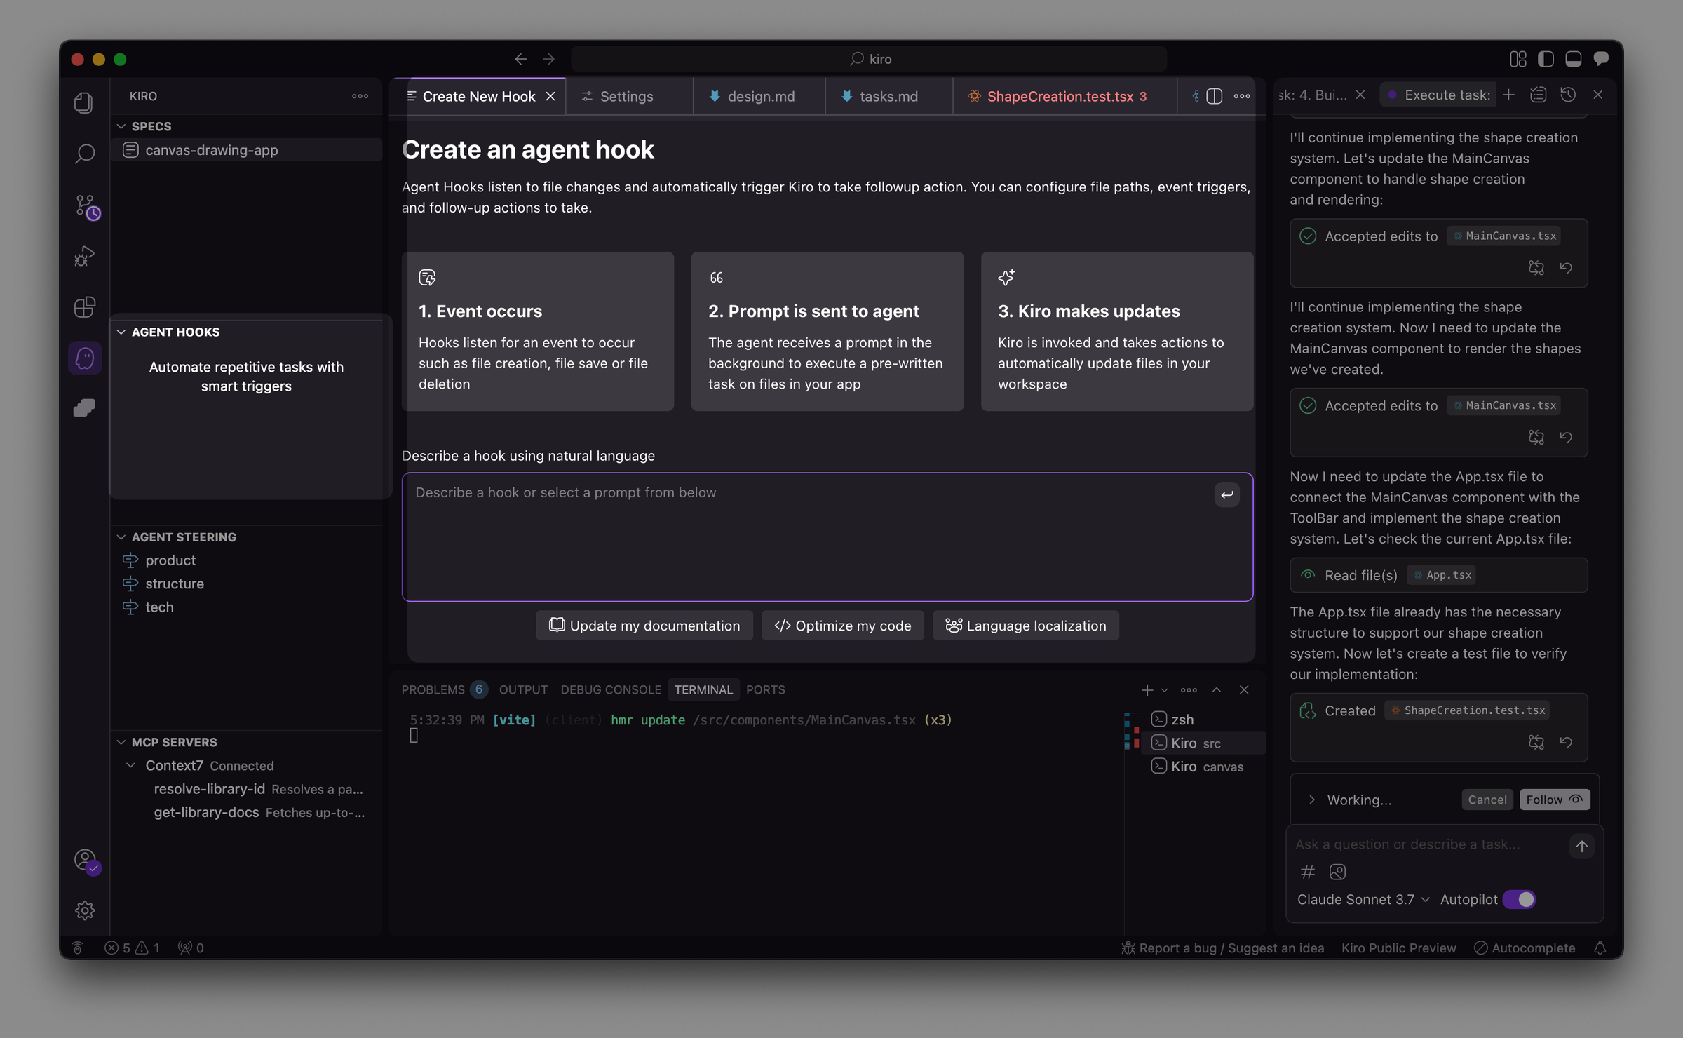Screen dimensions: 1683x1038
Task: Click the Optimize my code button
Action: coord(842,625)
